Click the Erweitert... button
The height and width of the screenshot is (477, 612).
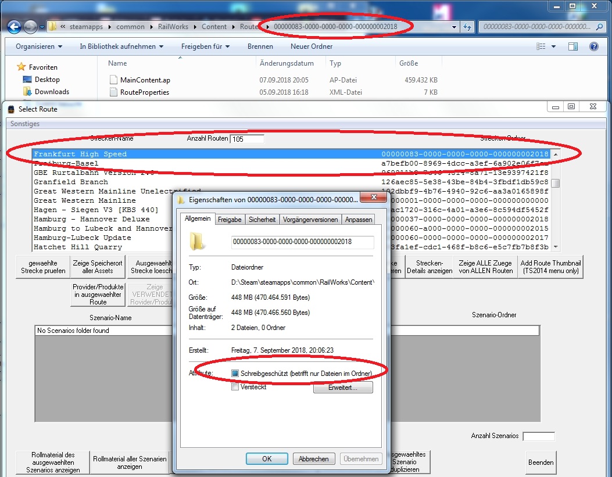coord(343,388)
